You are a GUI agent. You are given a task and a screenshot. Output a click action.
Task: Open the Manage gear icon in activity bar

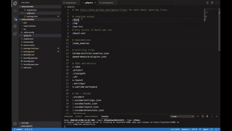(x=15, y=124)
